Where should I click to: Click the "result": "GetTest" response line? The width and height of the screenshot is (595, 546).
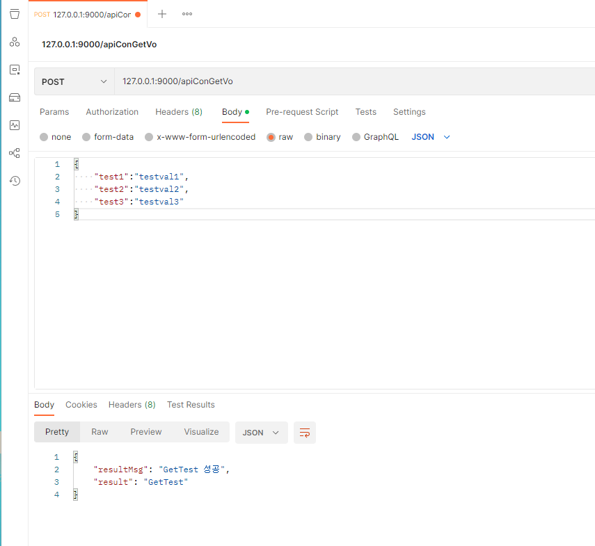[x=141, y=482]
